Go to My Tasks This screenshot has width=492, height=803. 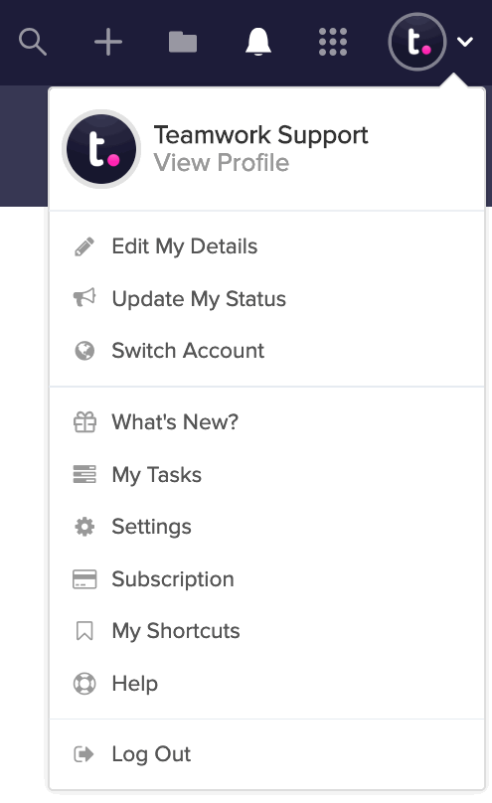266,475
